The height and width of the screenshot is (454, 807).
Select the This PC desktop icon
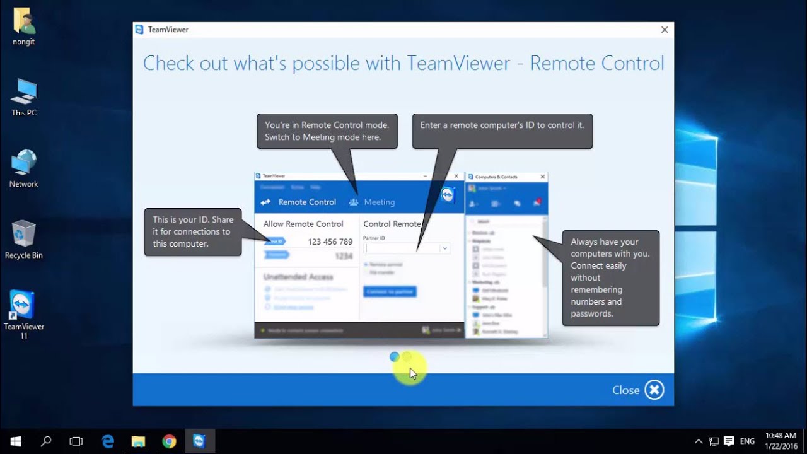(x=23, y=97)
